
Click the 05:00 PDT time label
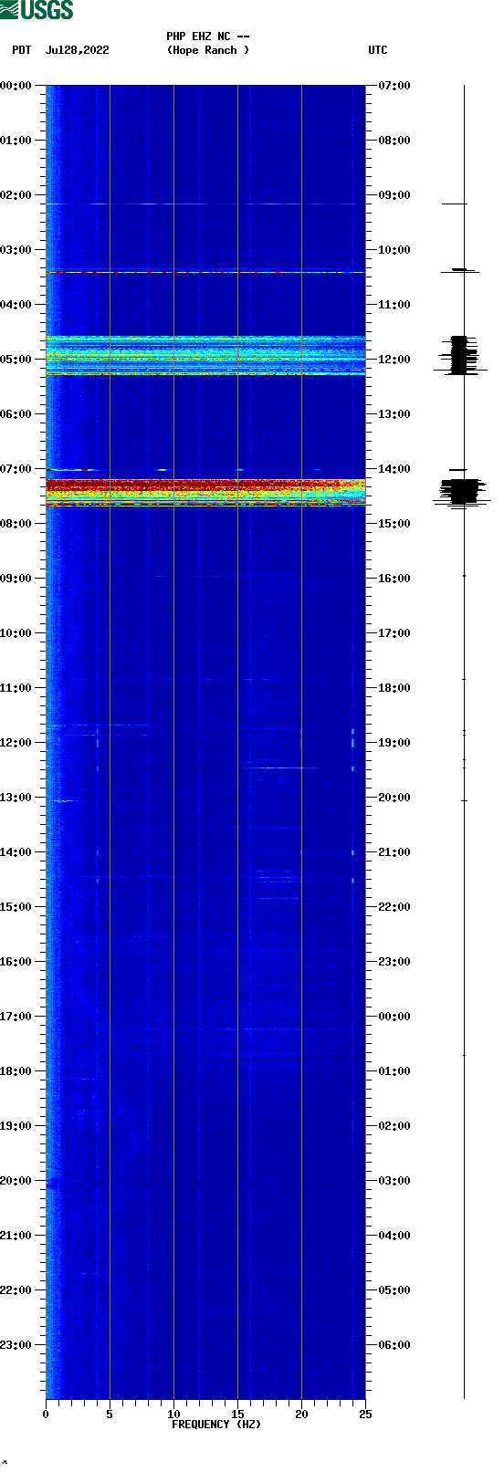coord(16,360)
